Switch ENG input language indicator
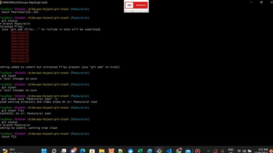Image resolution: width=273 pixels, height=153 pixels. (231, 150)
